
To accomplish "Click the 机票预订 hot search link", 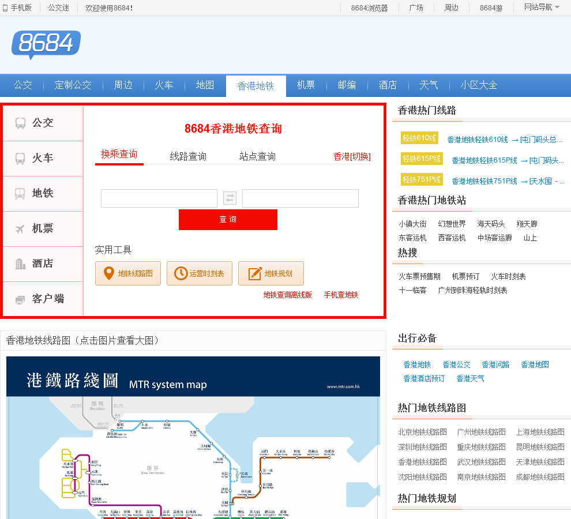I will [x=466, y=276].
